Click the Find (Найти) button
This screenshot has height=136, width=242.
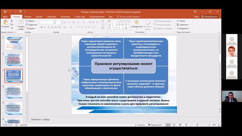tap(181, 21)
